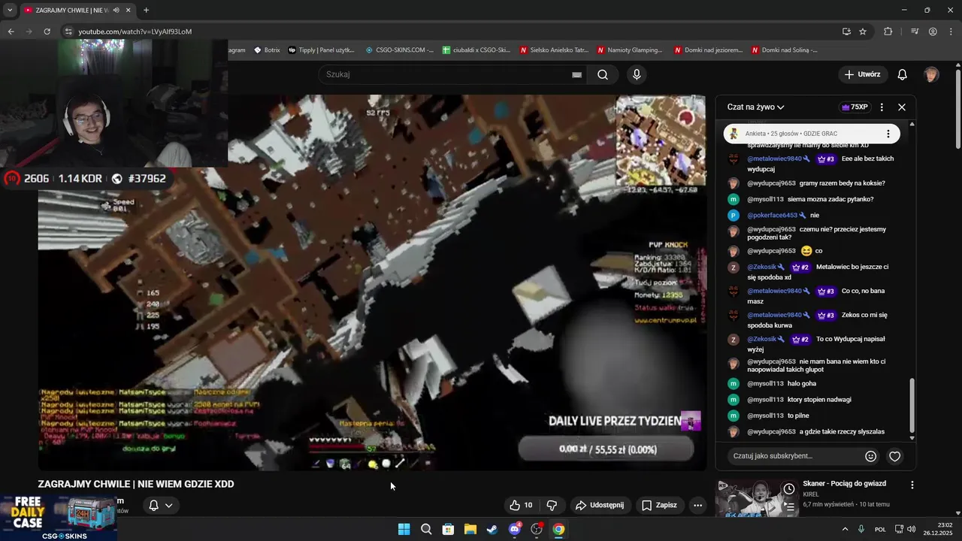Close the live chat panel

pyautogui.click(x=902, y=107)
